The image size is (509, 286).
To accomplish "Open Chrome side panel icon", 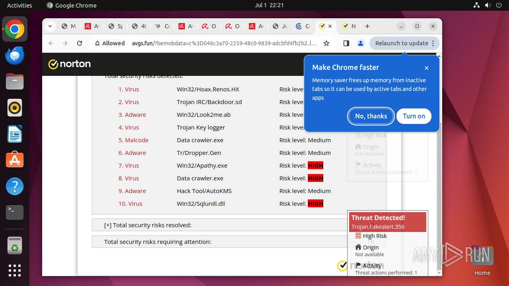I will pos(346,43).
